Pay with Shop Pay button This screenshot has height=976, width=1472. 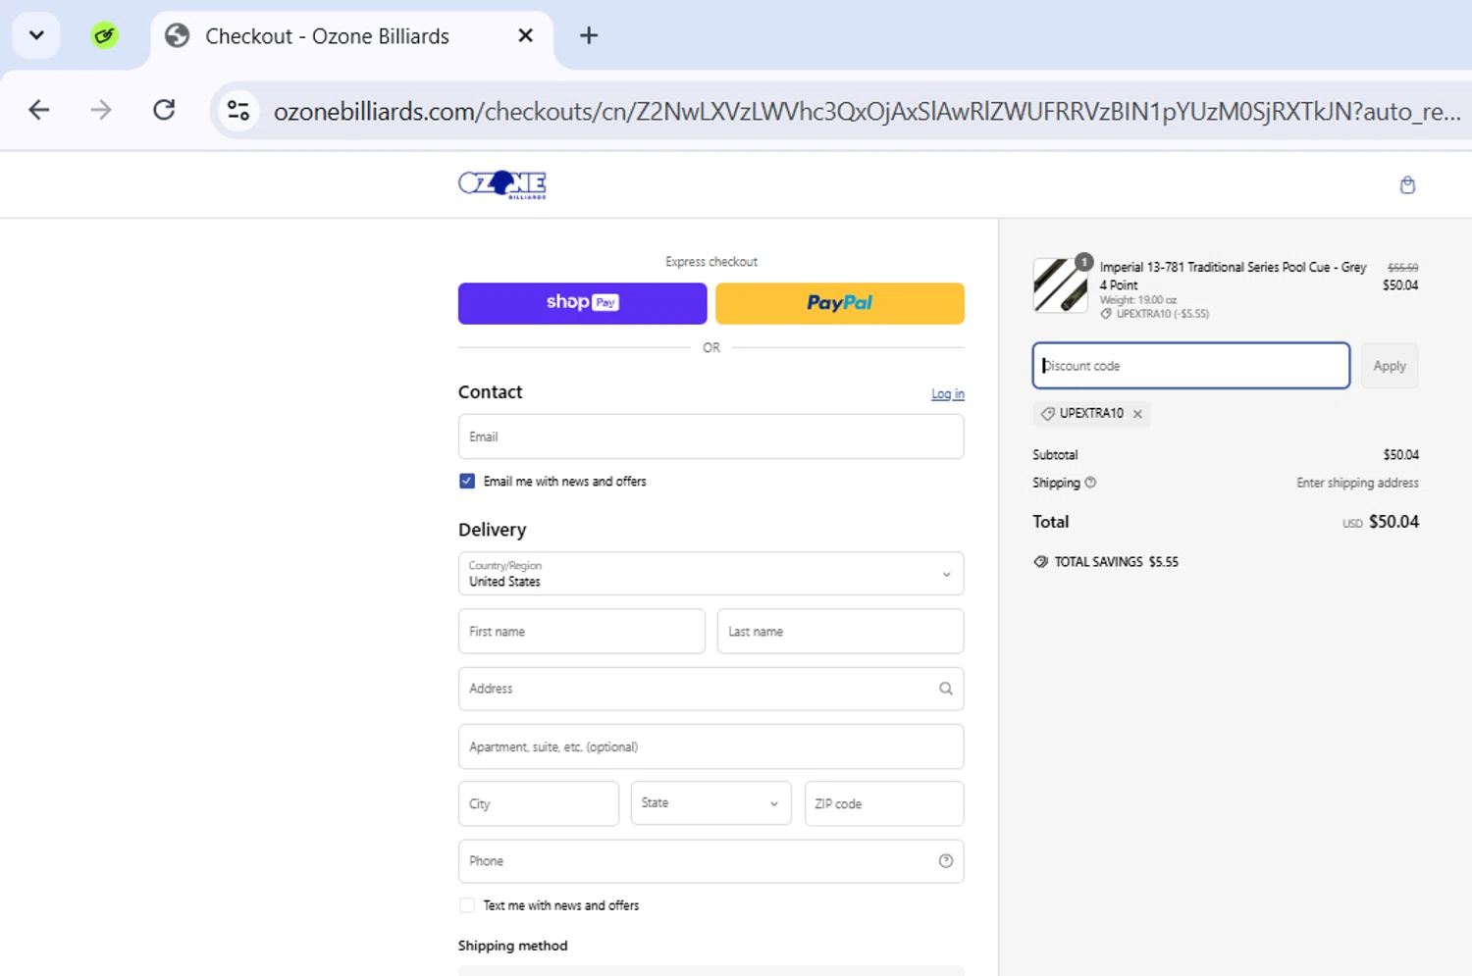coord(582,303)
